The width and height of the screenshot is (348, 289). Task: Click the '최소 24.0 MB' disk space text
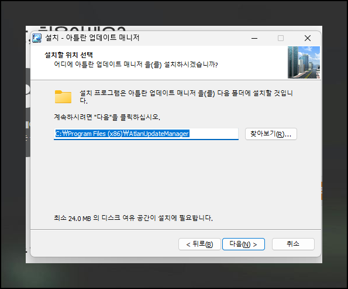tap(133, 218)
